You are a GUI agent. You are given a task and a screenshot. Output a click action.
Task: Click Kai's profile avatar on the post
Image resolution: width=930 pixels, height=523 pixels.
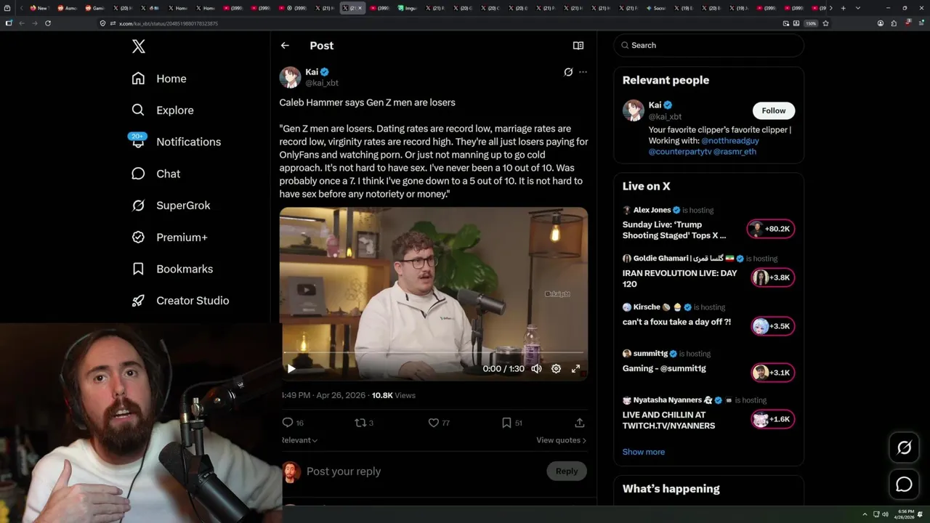[290, 77]
